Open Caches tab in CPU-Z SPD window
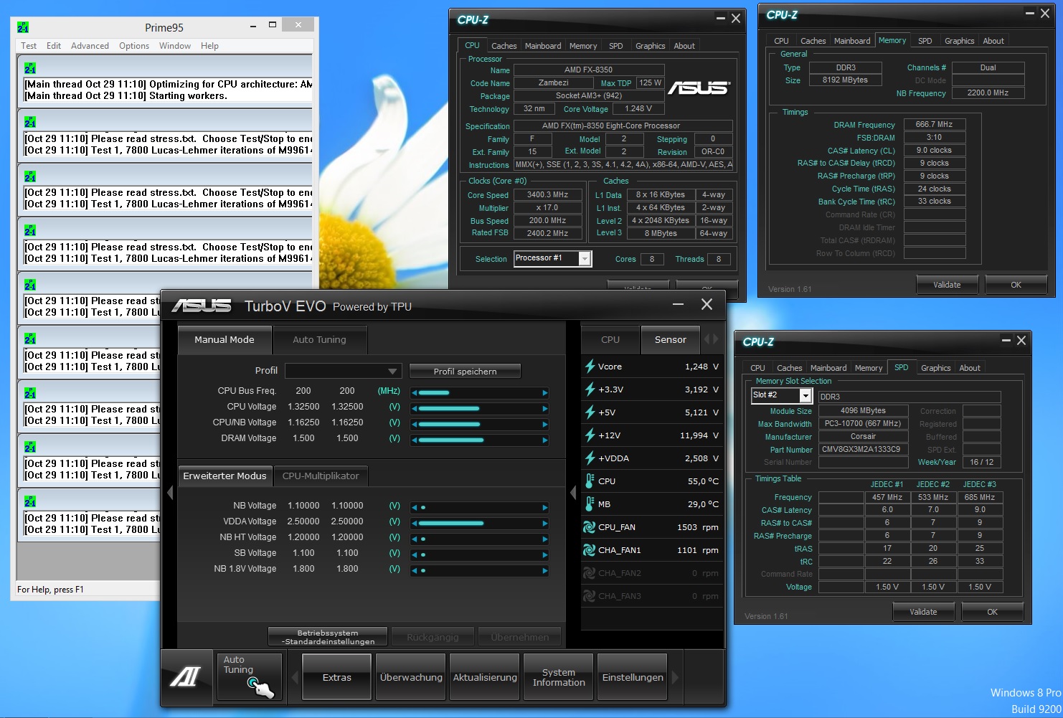Viewport: 1063px width, 718px height. 790,368
